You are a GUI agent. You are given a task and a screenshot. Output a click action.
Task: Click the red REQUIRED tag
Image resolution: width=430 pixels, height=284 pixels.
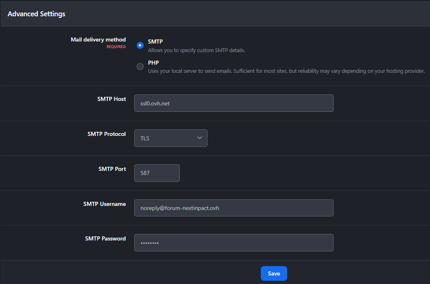pos(116,47)
